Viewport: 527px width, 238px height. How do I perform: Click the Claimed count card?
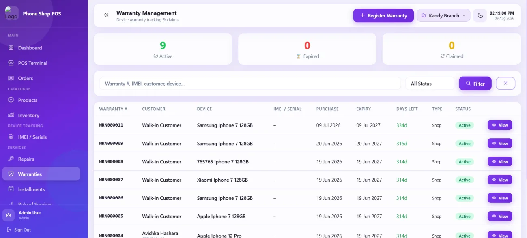pos(452,49)
